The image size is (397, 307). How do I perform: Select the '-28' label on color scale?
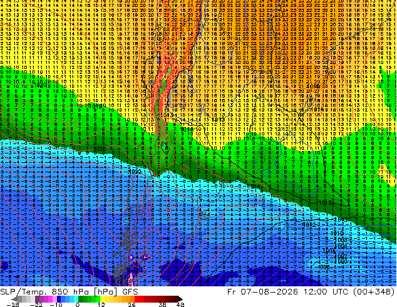tap(13, 304)
